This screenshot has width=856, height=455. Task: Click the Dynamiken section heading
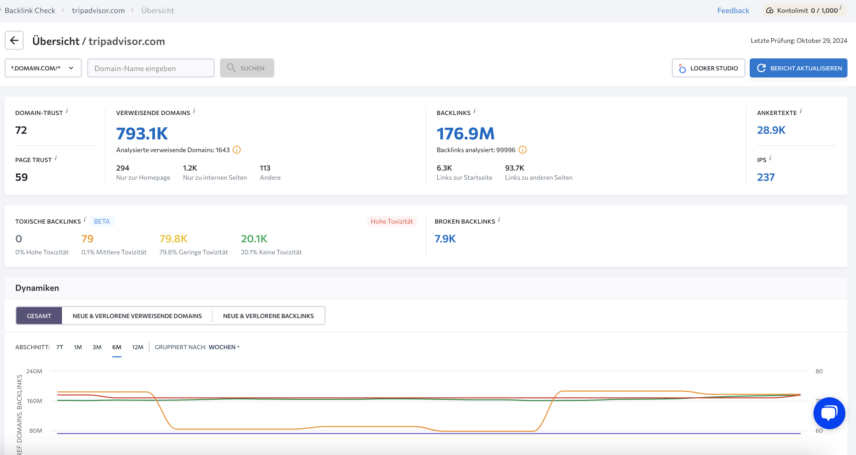tap(37, 288)
